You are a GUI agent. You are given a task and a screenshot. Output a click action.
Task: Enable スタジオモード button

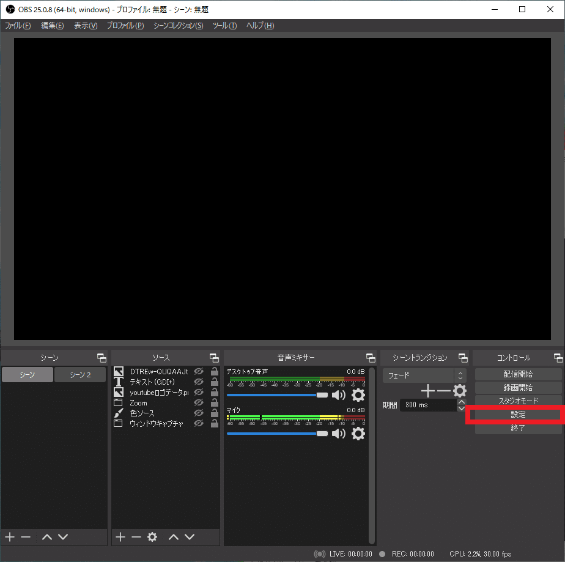tap(518, 401)
